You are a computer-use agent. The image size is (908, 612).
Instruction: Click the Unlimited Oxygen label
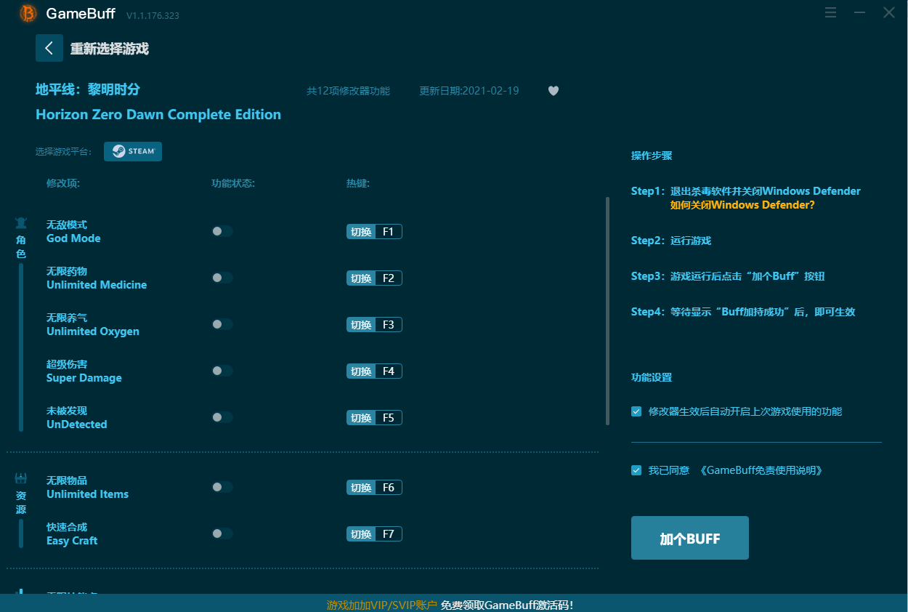click(93, 331)
